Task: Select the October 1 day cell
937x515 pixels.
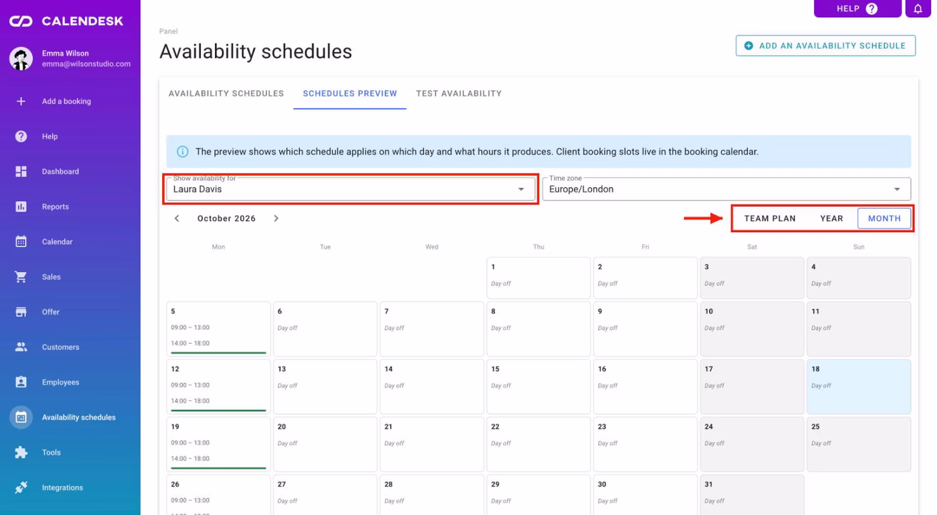Action: [538, 278]
